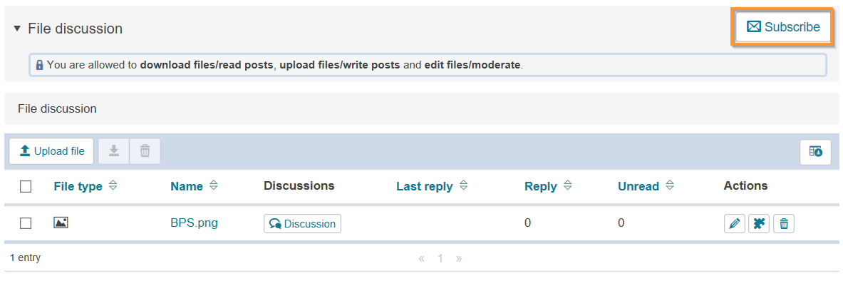Screen dimensions: 843x291
Task: Open the BPS.png file link
Action: [194, 223]
